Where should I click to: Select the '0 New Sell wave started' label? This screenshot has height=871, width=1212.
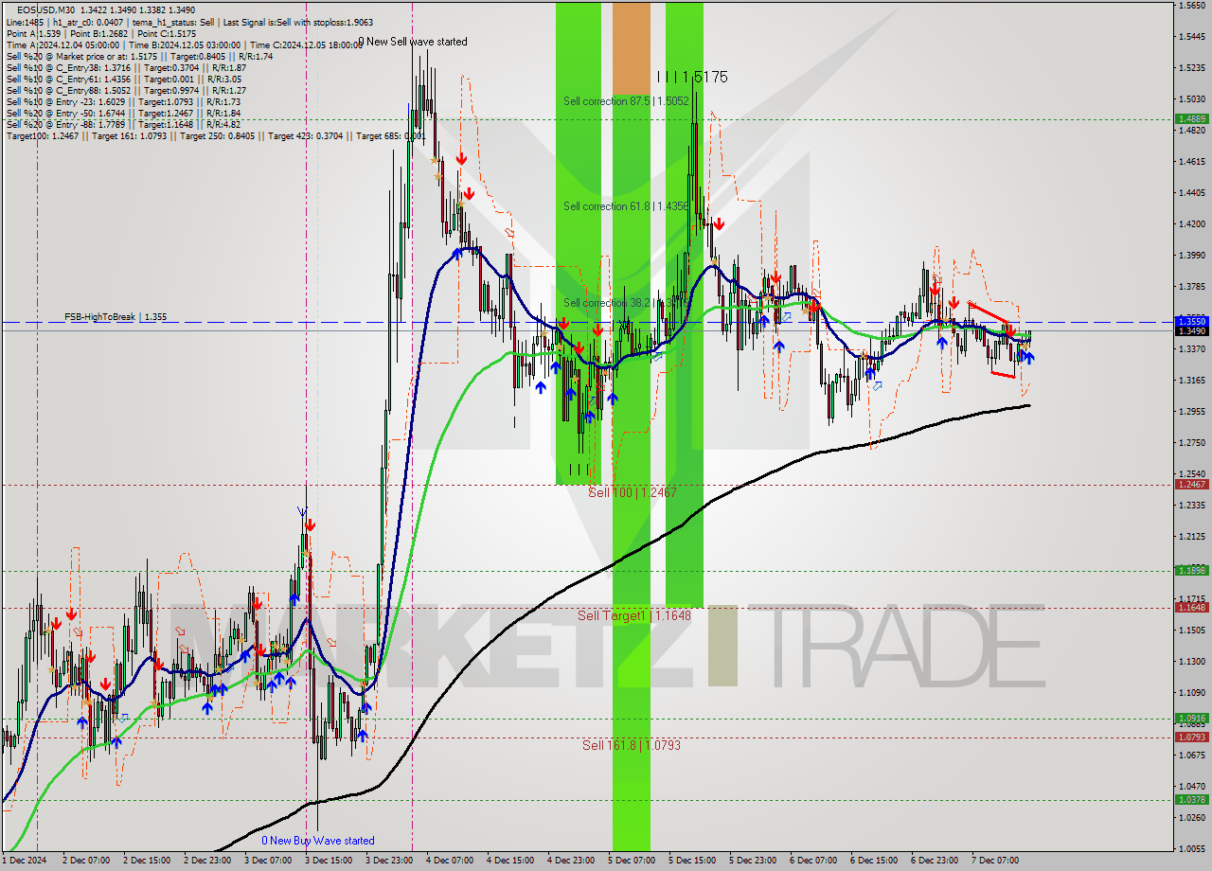click(413, 42)
